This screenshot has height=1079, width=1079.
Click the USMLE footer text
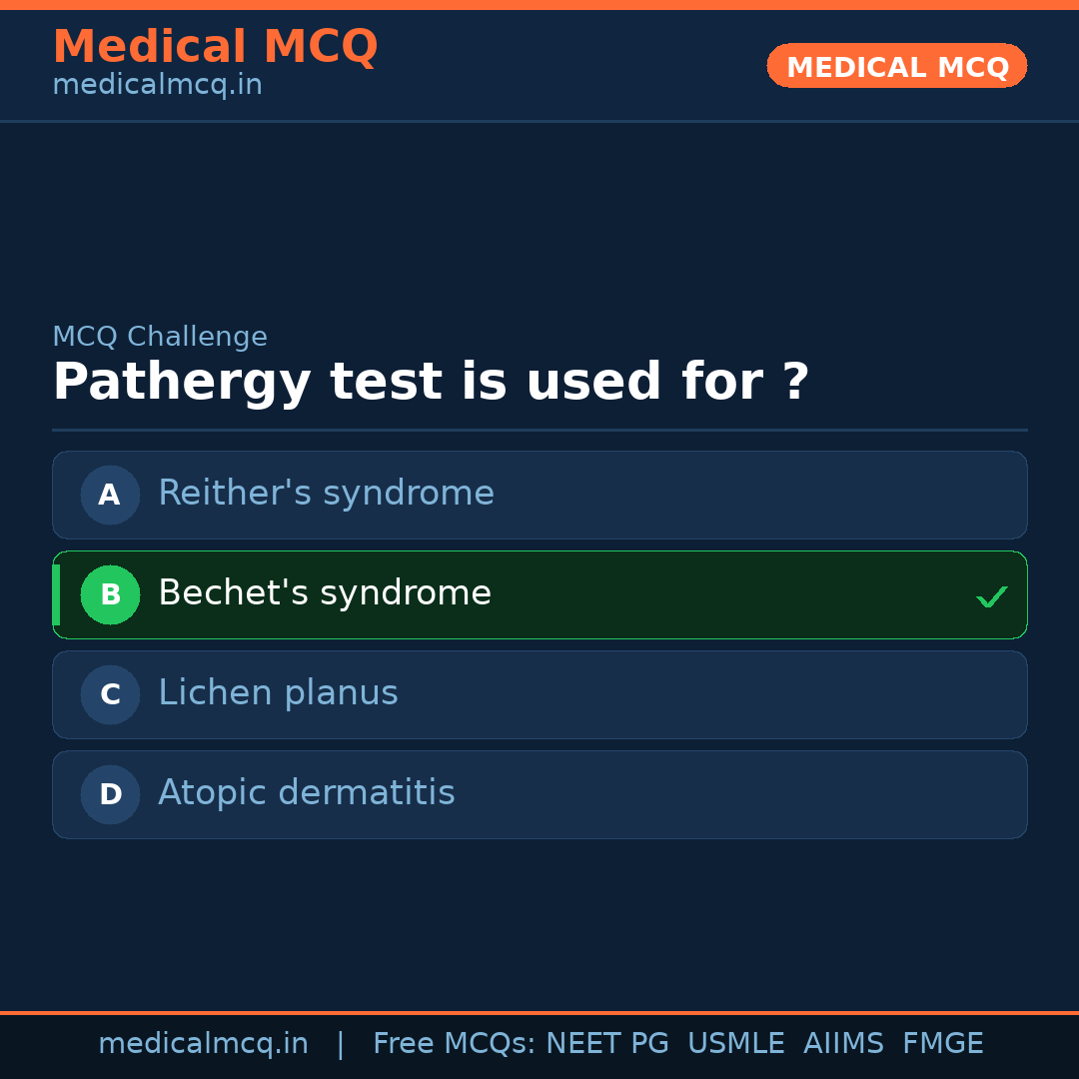point(736,1043)
